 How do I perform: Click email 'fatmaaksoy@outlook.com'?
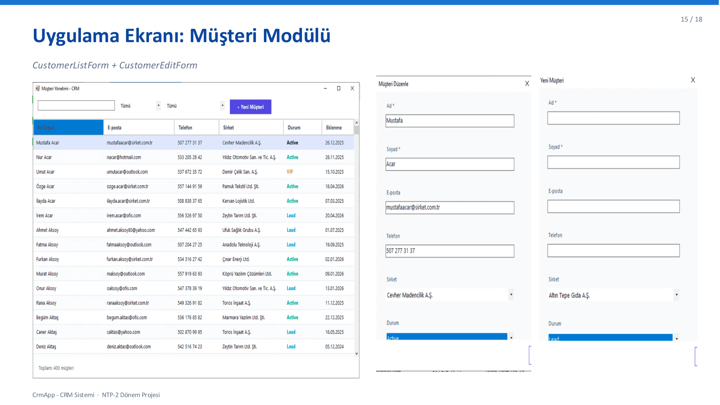129,245
